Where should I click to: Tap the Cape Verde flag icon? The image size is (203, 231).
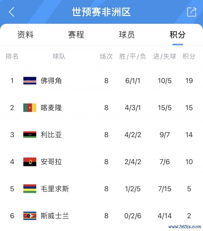[x=30, y=81]
